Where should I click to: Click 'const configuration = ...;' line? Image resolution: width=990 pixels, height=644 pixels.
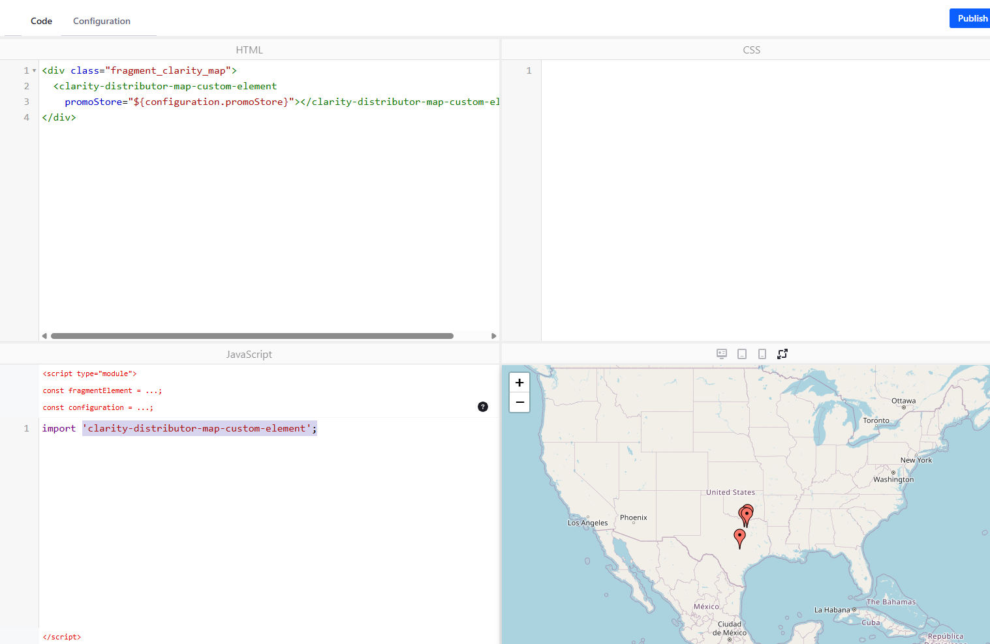(98, 407)
